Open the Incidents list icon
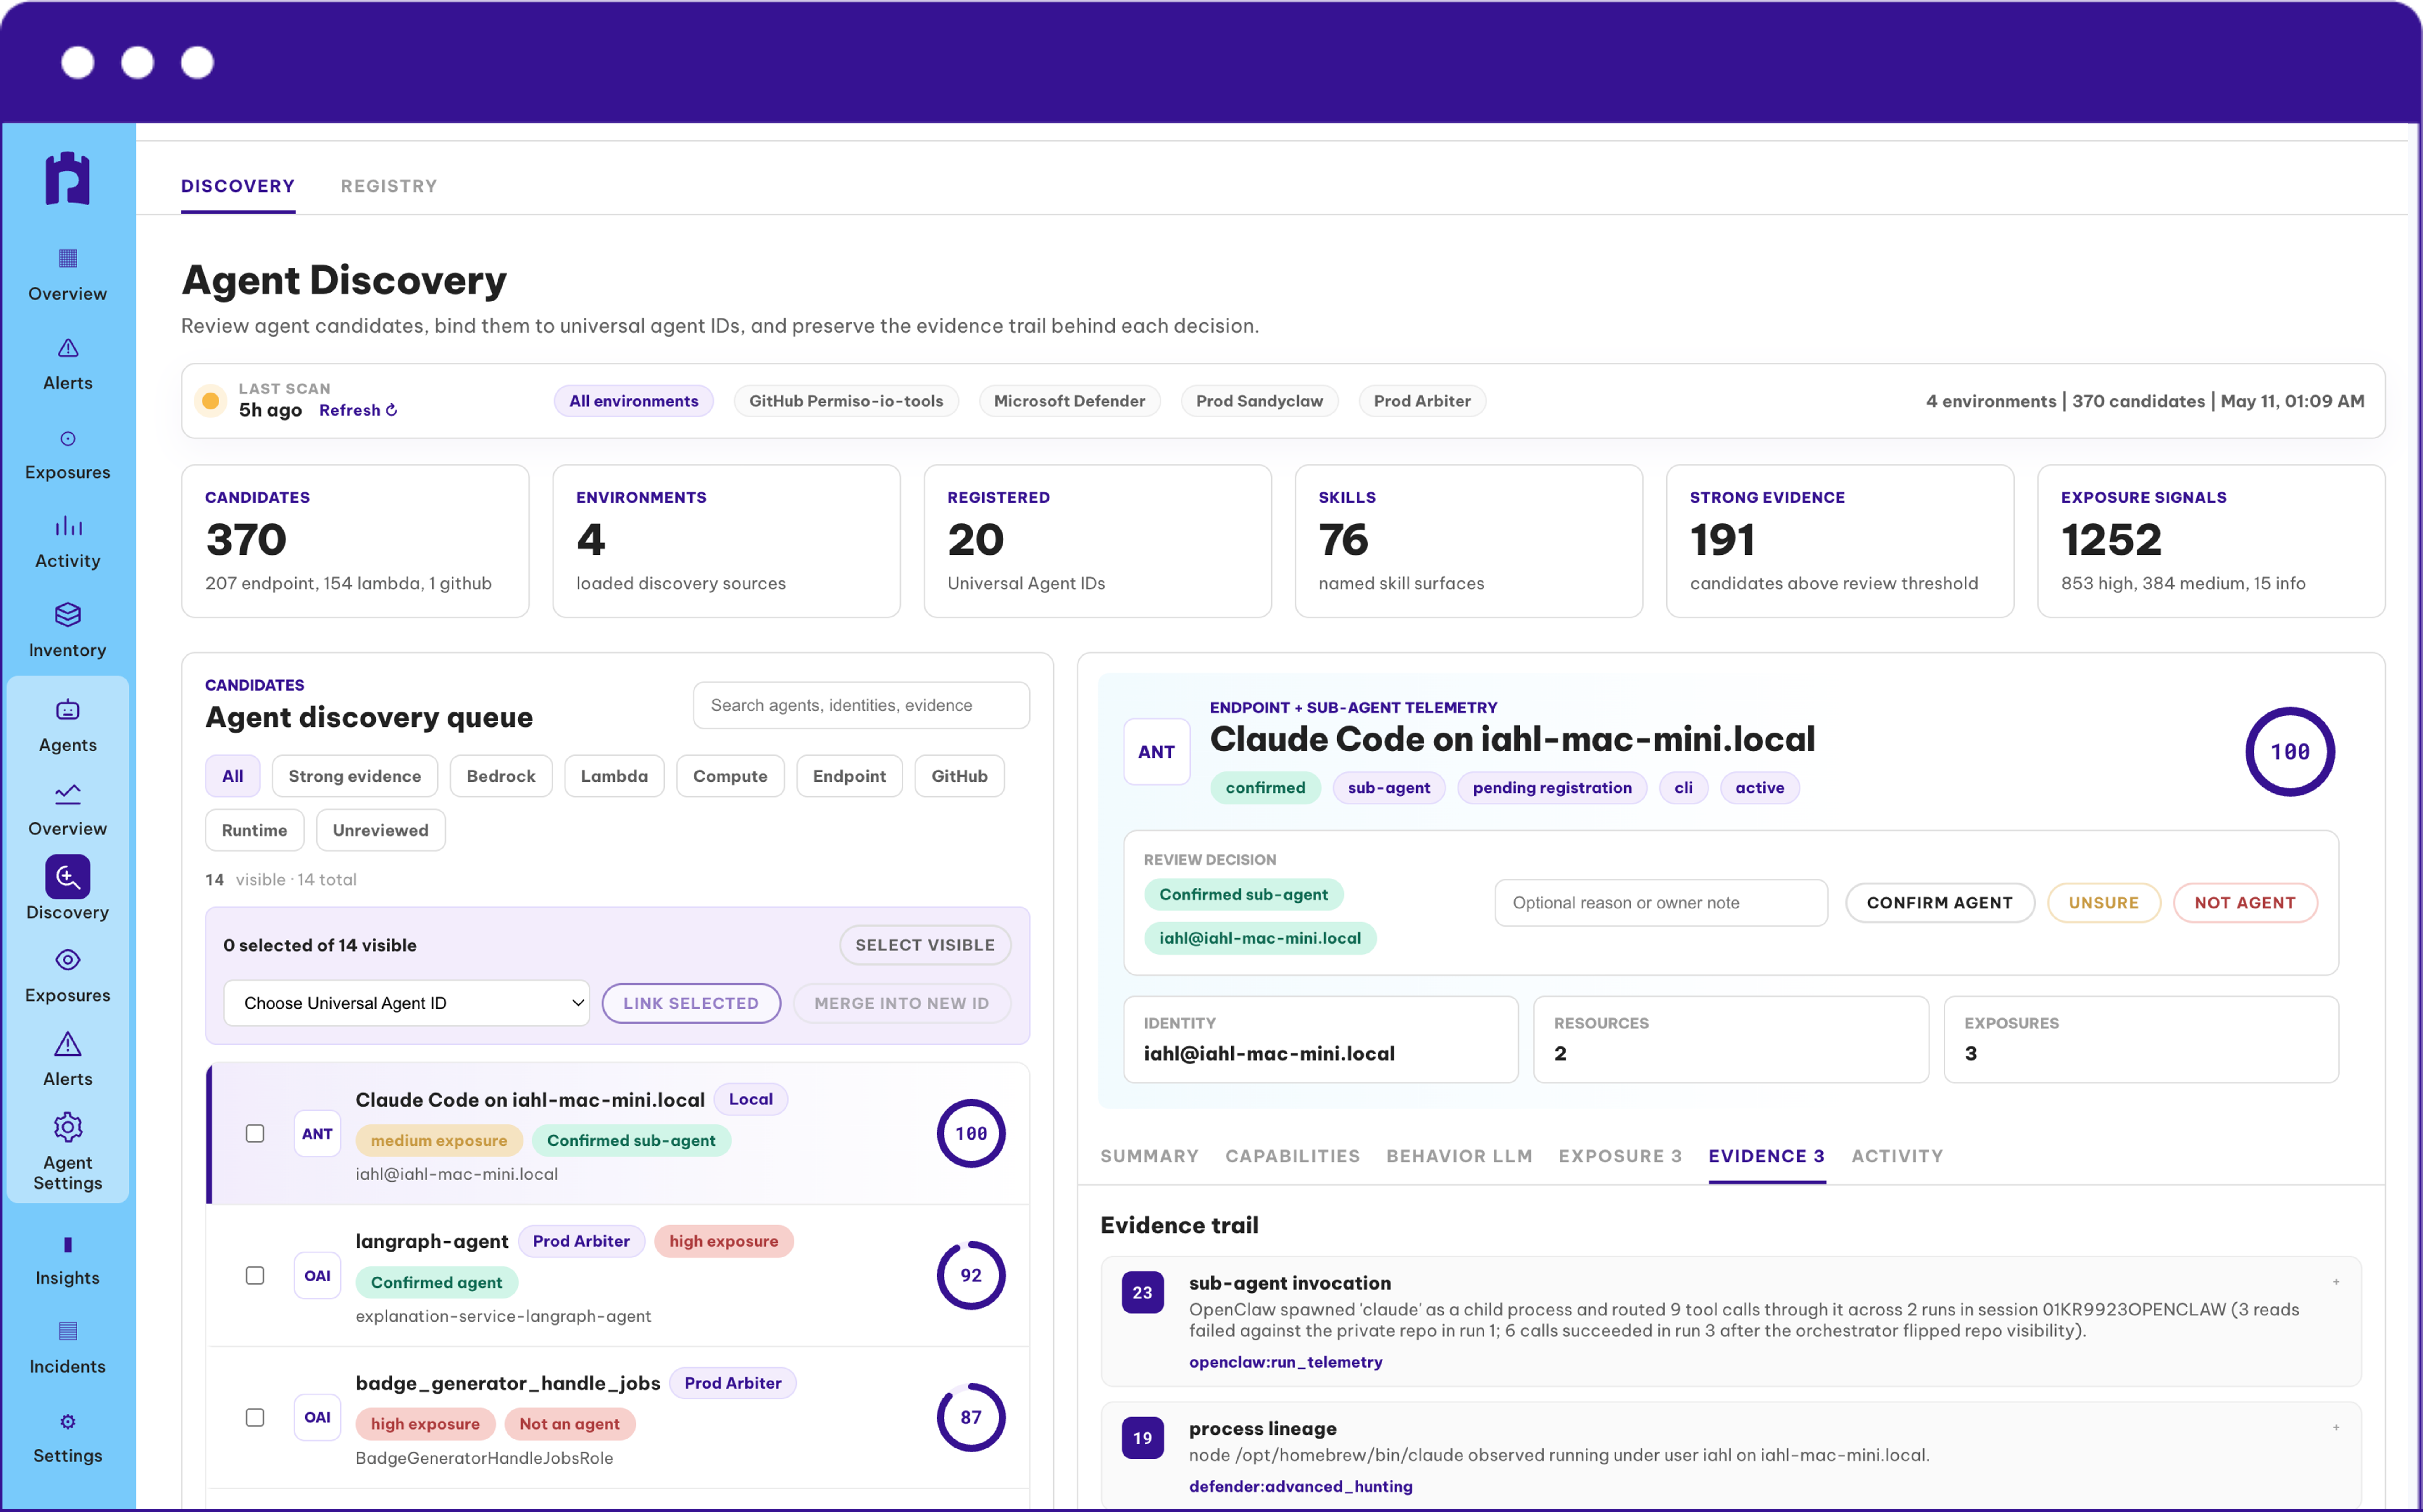This screenshot has height=1512, width=2423. [x=68, y=1331]
